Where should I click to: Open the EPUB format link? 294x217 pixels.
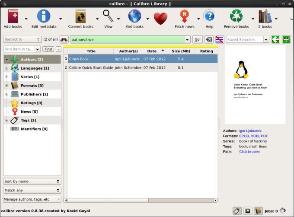(244, 136)
